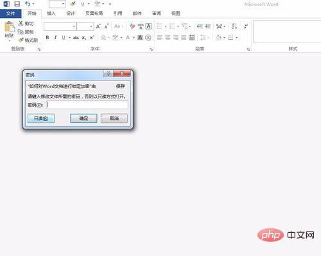Open the multilevel list dropdown arrow
321x256 pixels.
pos(190,26)
